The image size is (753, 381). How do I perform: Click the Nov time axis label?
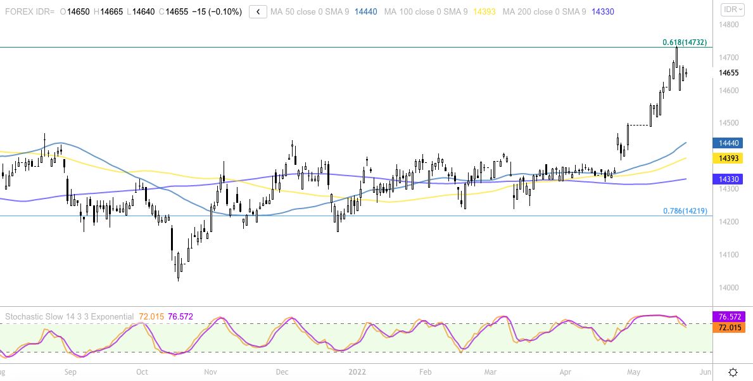[x=211, y=372]
